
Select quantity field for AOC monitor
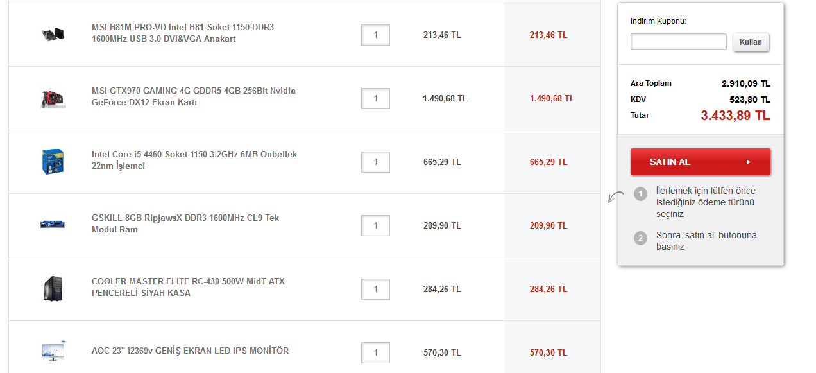(375, 352)
